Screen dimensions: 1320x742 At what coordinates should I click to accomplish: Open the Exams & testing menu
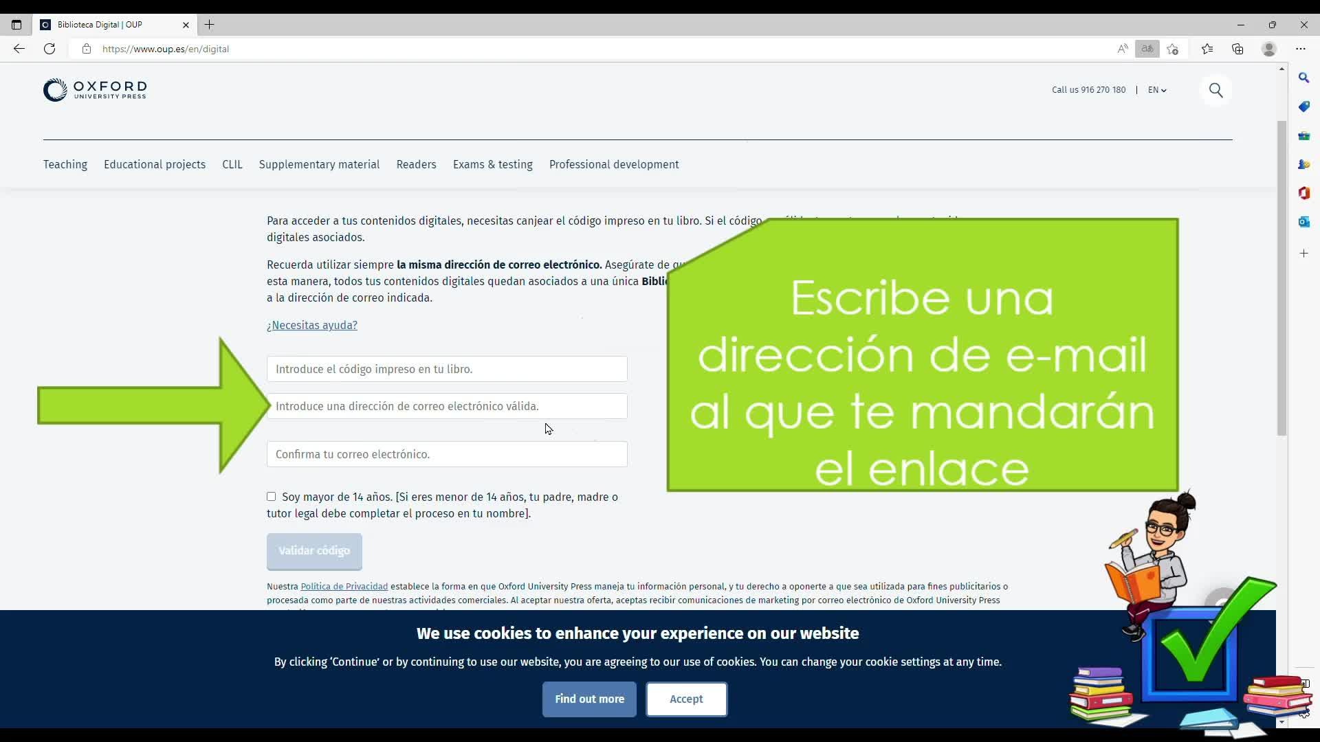click(492, 165)
